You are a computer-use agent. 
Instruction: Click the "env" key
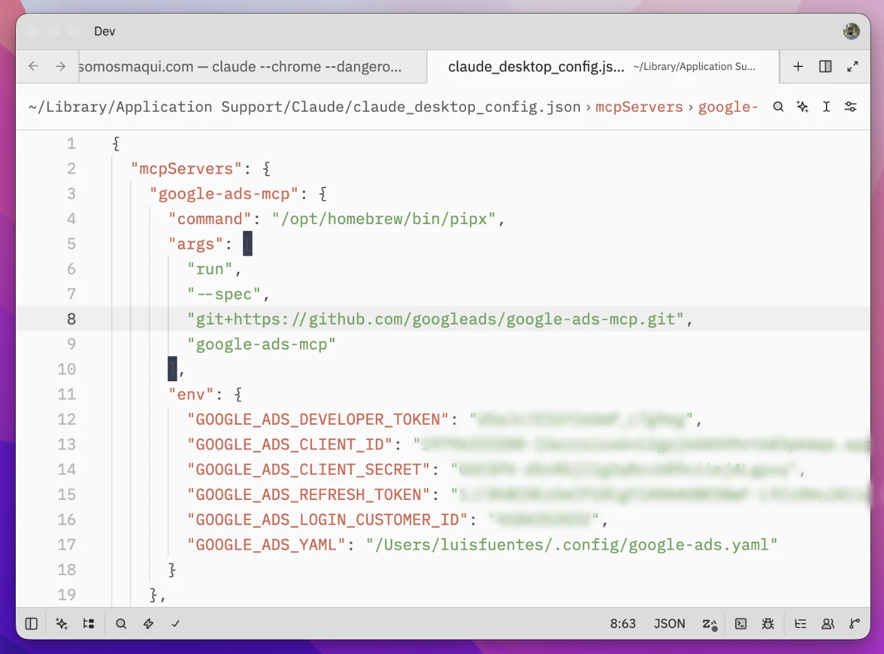(191, 395)
